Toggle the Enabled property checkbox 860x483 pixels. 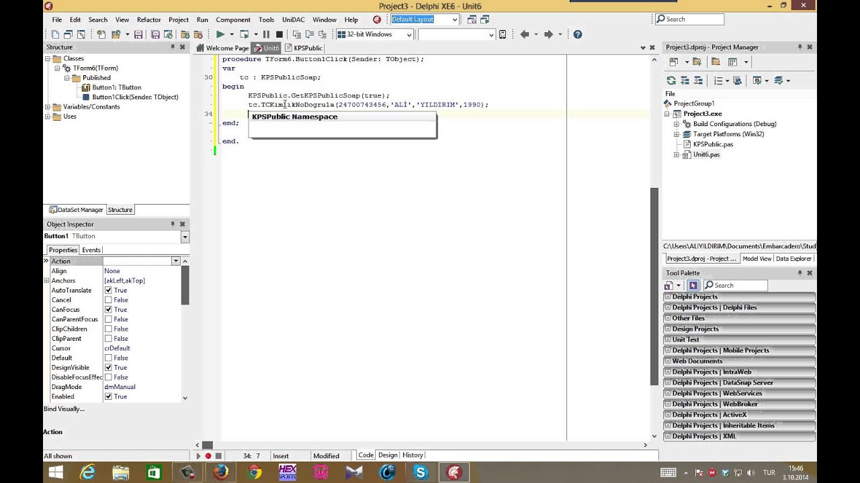coord(108,396)
